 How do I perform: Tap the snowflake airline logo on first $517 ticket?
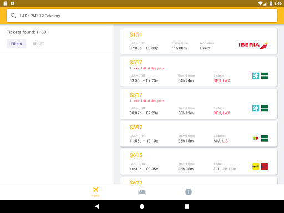(256, 76)
